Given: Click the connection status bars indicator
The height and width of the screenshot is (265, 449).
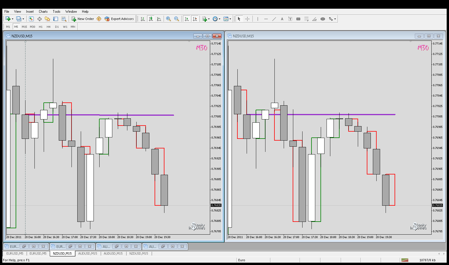Looking at the screenshot, I should (x=405, y=260).
